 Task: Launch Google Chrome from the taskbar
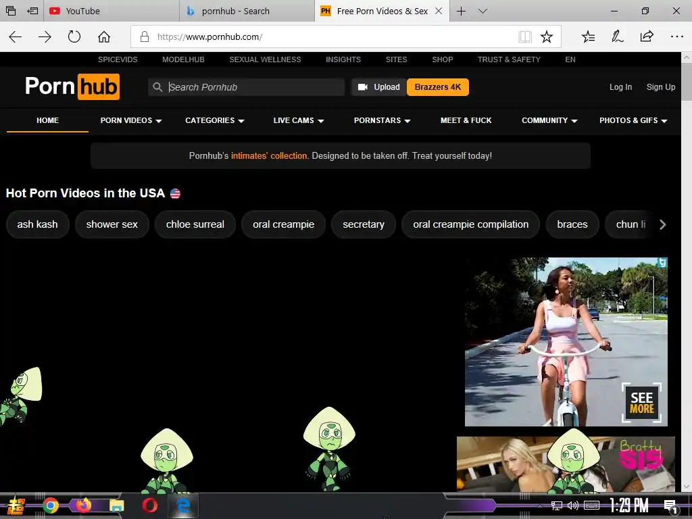50,505
